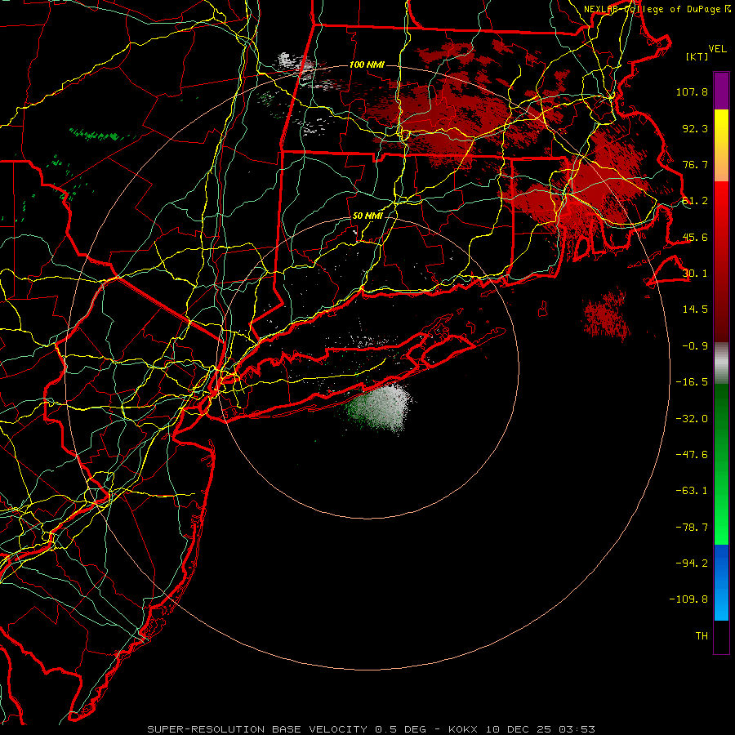Viewport: 735px width, 735px height.
Task: Click the gray-white velocity echo south of Long Island
Action: point(381,408)
